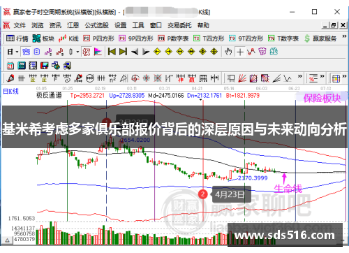Open the calculator icon
The image size is (349, 253).
pyautogui.click(x=22, y=66)
